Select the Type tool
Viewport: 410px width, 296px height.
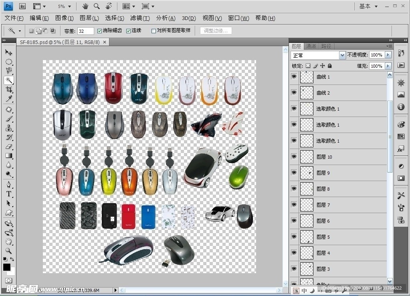pos(9,194)
